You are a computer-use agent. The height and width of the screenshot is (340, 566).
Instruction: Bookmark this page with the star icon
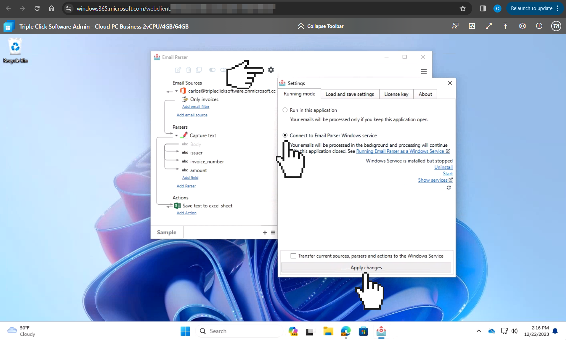pyautogui.click(x=463, y=8)
